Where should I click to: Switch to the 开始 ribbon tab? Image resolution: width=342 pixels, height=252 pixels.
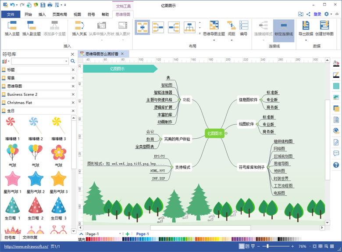point(28,14)
